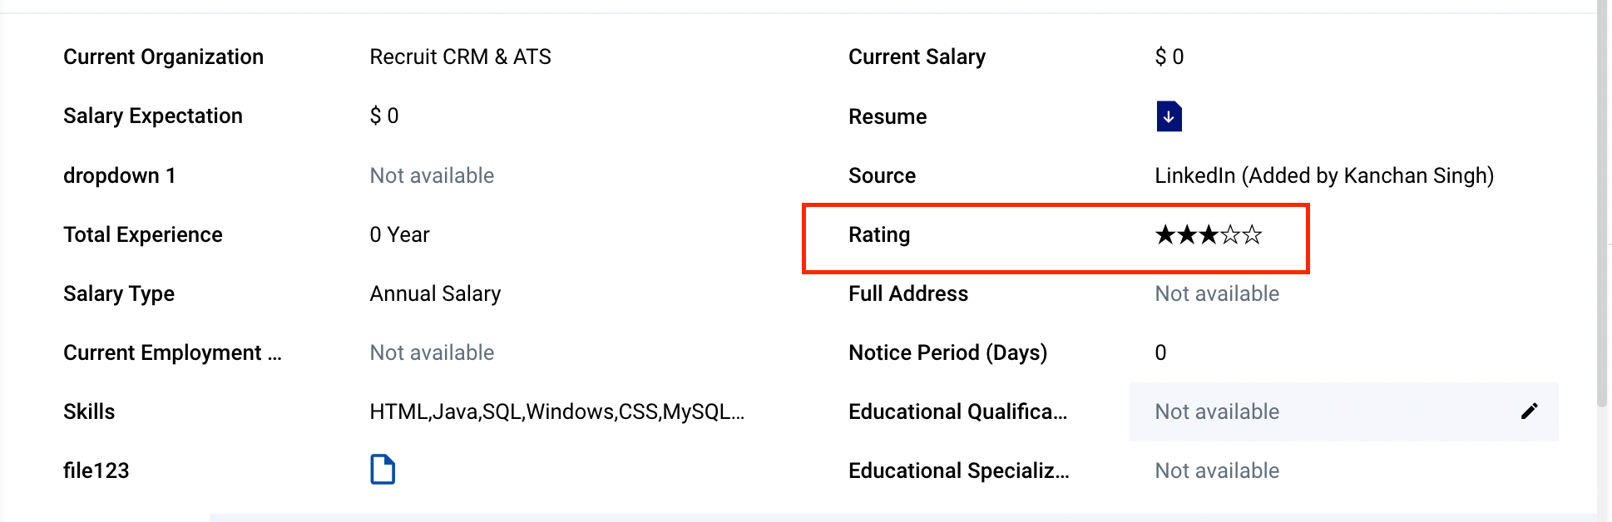1612x522 pixels.
Task: Set rating to five stars
Action: point(1252,235)
